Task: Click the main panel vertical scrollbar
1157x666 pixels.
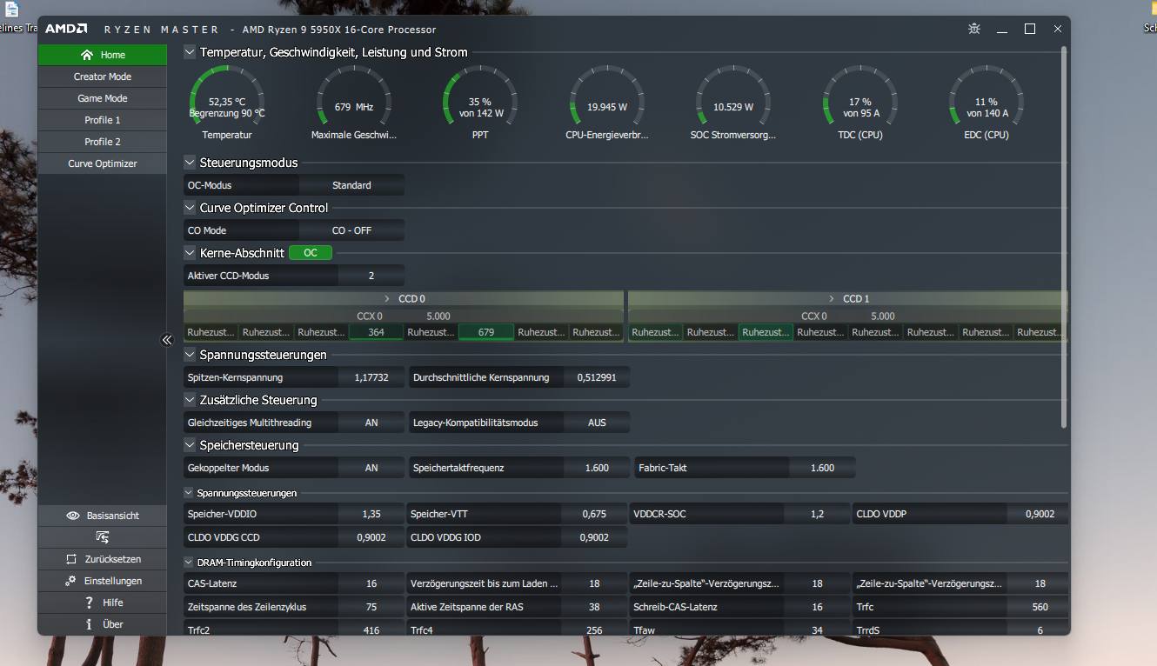Action: pos(1064,236)
